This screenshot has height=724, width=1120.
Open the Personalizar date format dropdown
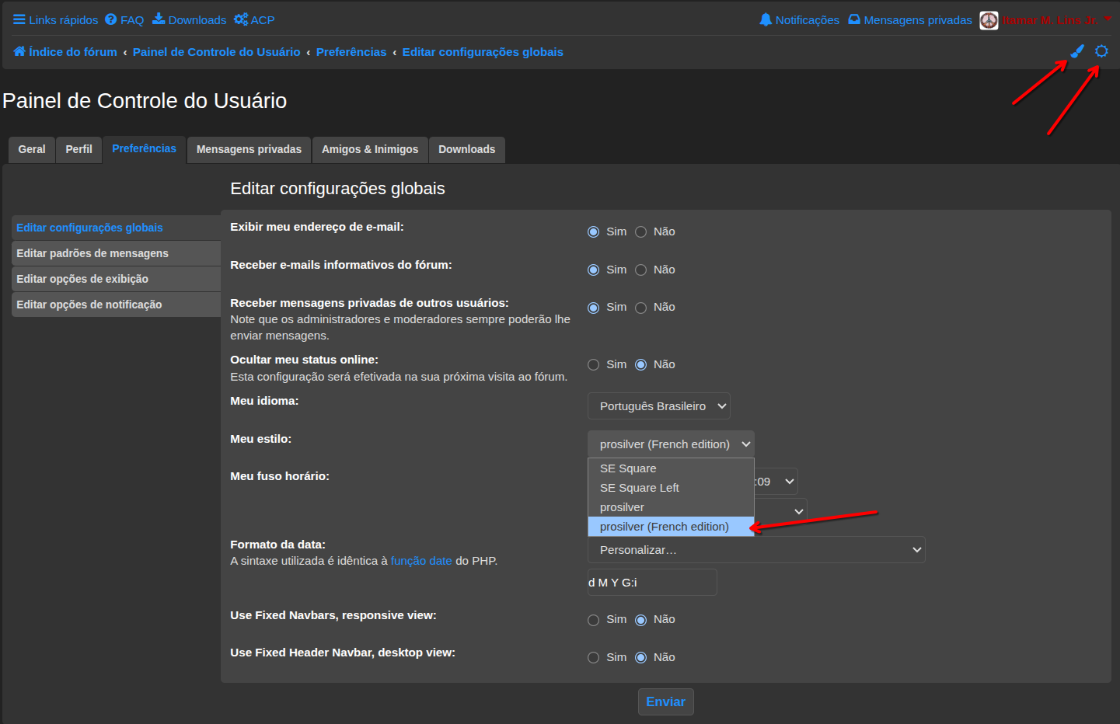tap(755, 550)
